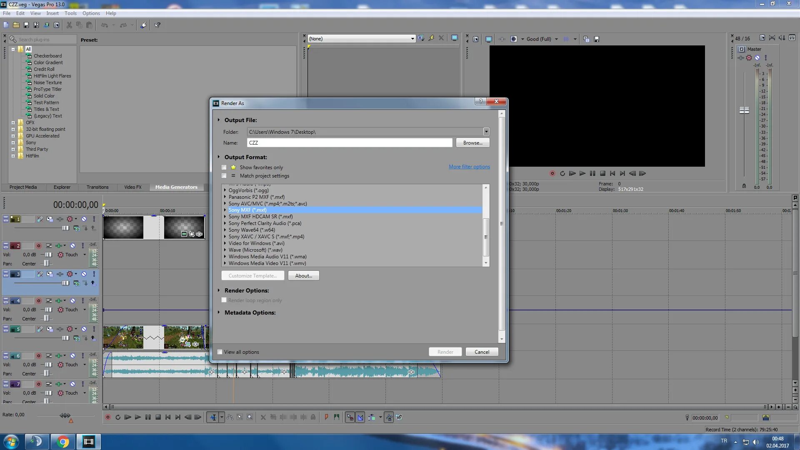Enable Show favorites only checkbox
The width and height of the screenshot is (800, 450).
click(224, 167)
